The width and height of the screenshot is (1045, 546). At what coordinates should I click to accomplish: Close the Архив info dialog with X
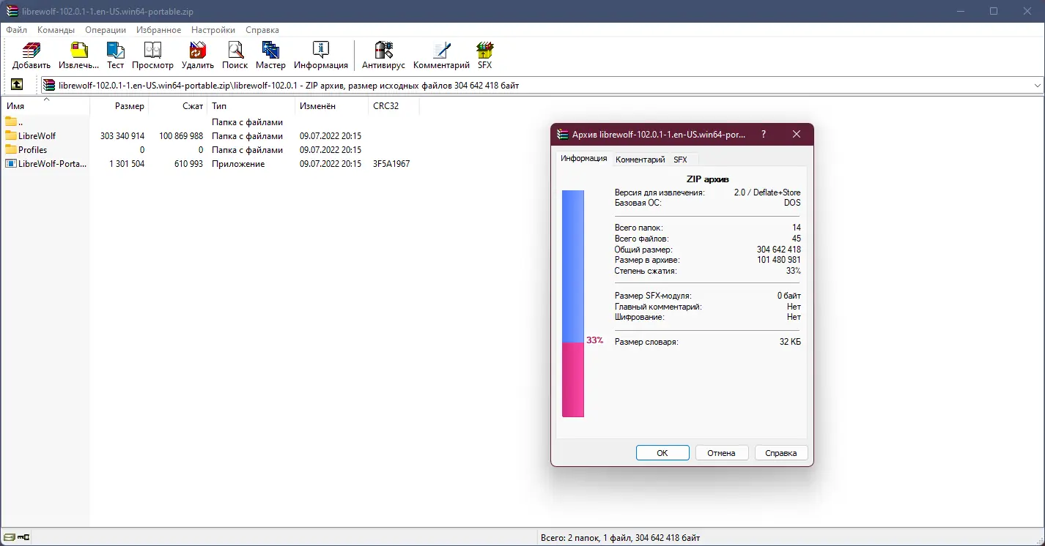coord(797,135)
